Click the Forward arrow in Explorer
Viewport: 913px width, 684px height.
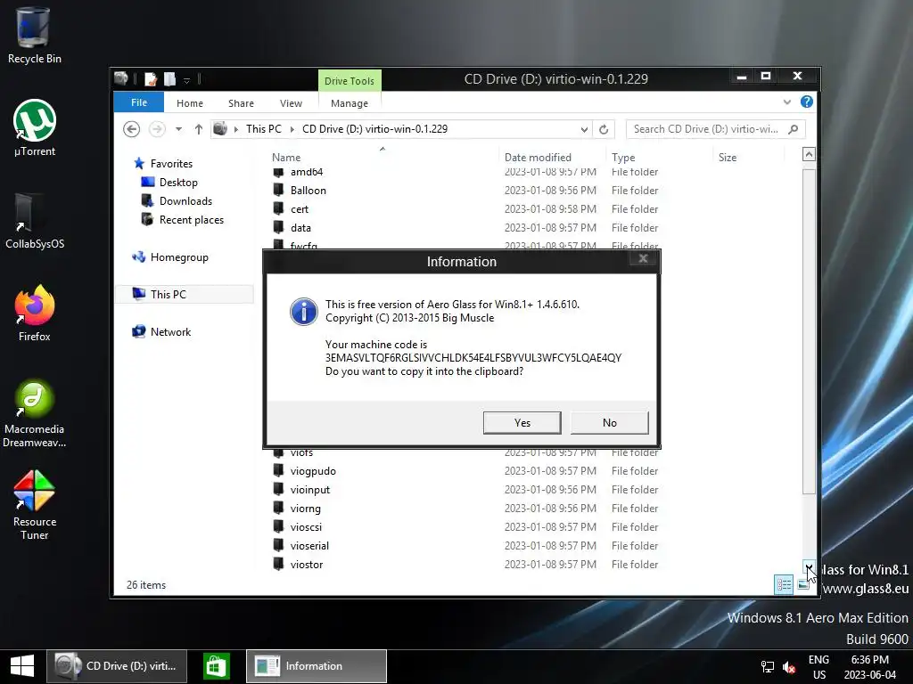[157, 129]
